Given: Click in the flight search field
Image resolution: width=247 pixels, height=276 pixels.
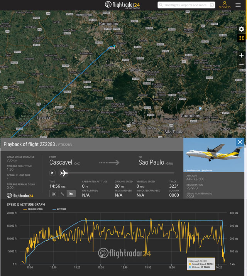Looking at the screenshot, I should coord(185,5).
